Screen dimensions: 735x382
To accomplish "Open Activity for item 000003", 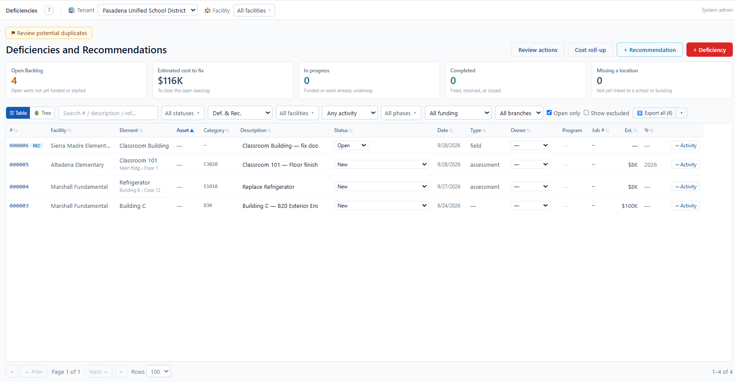I will coord(686,206).
